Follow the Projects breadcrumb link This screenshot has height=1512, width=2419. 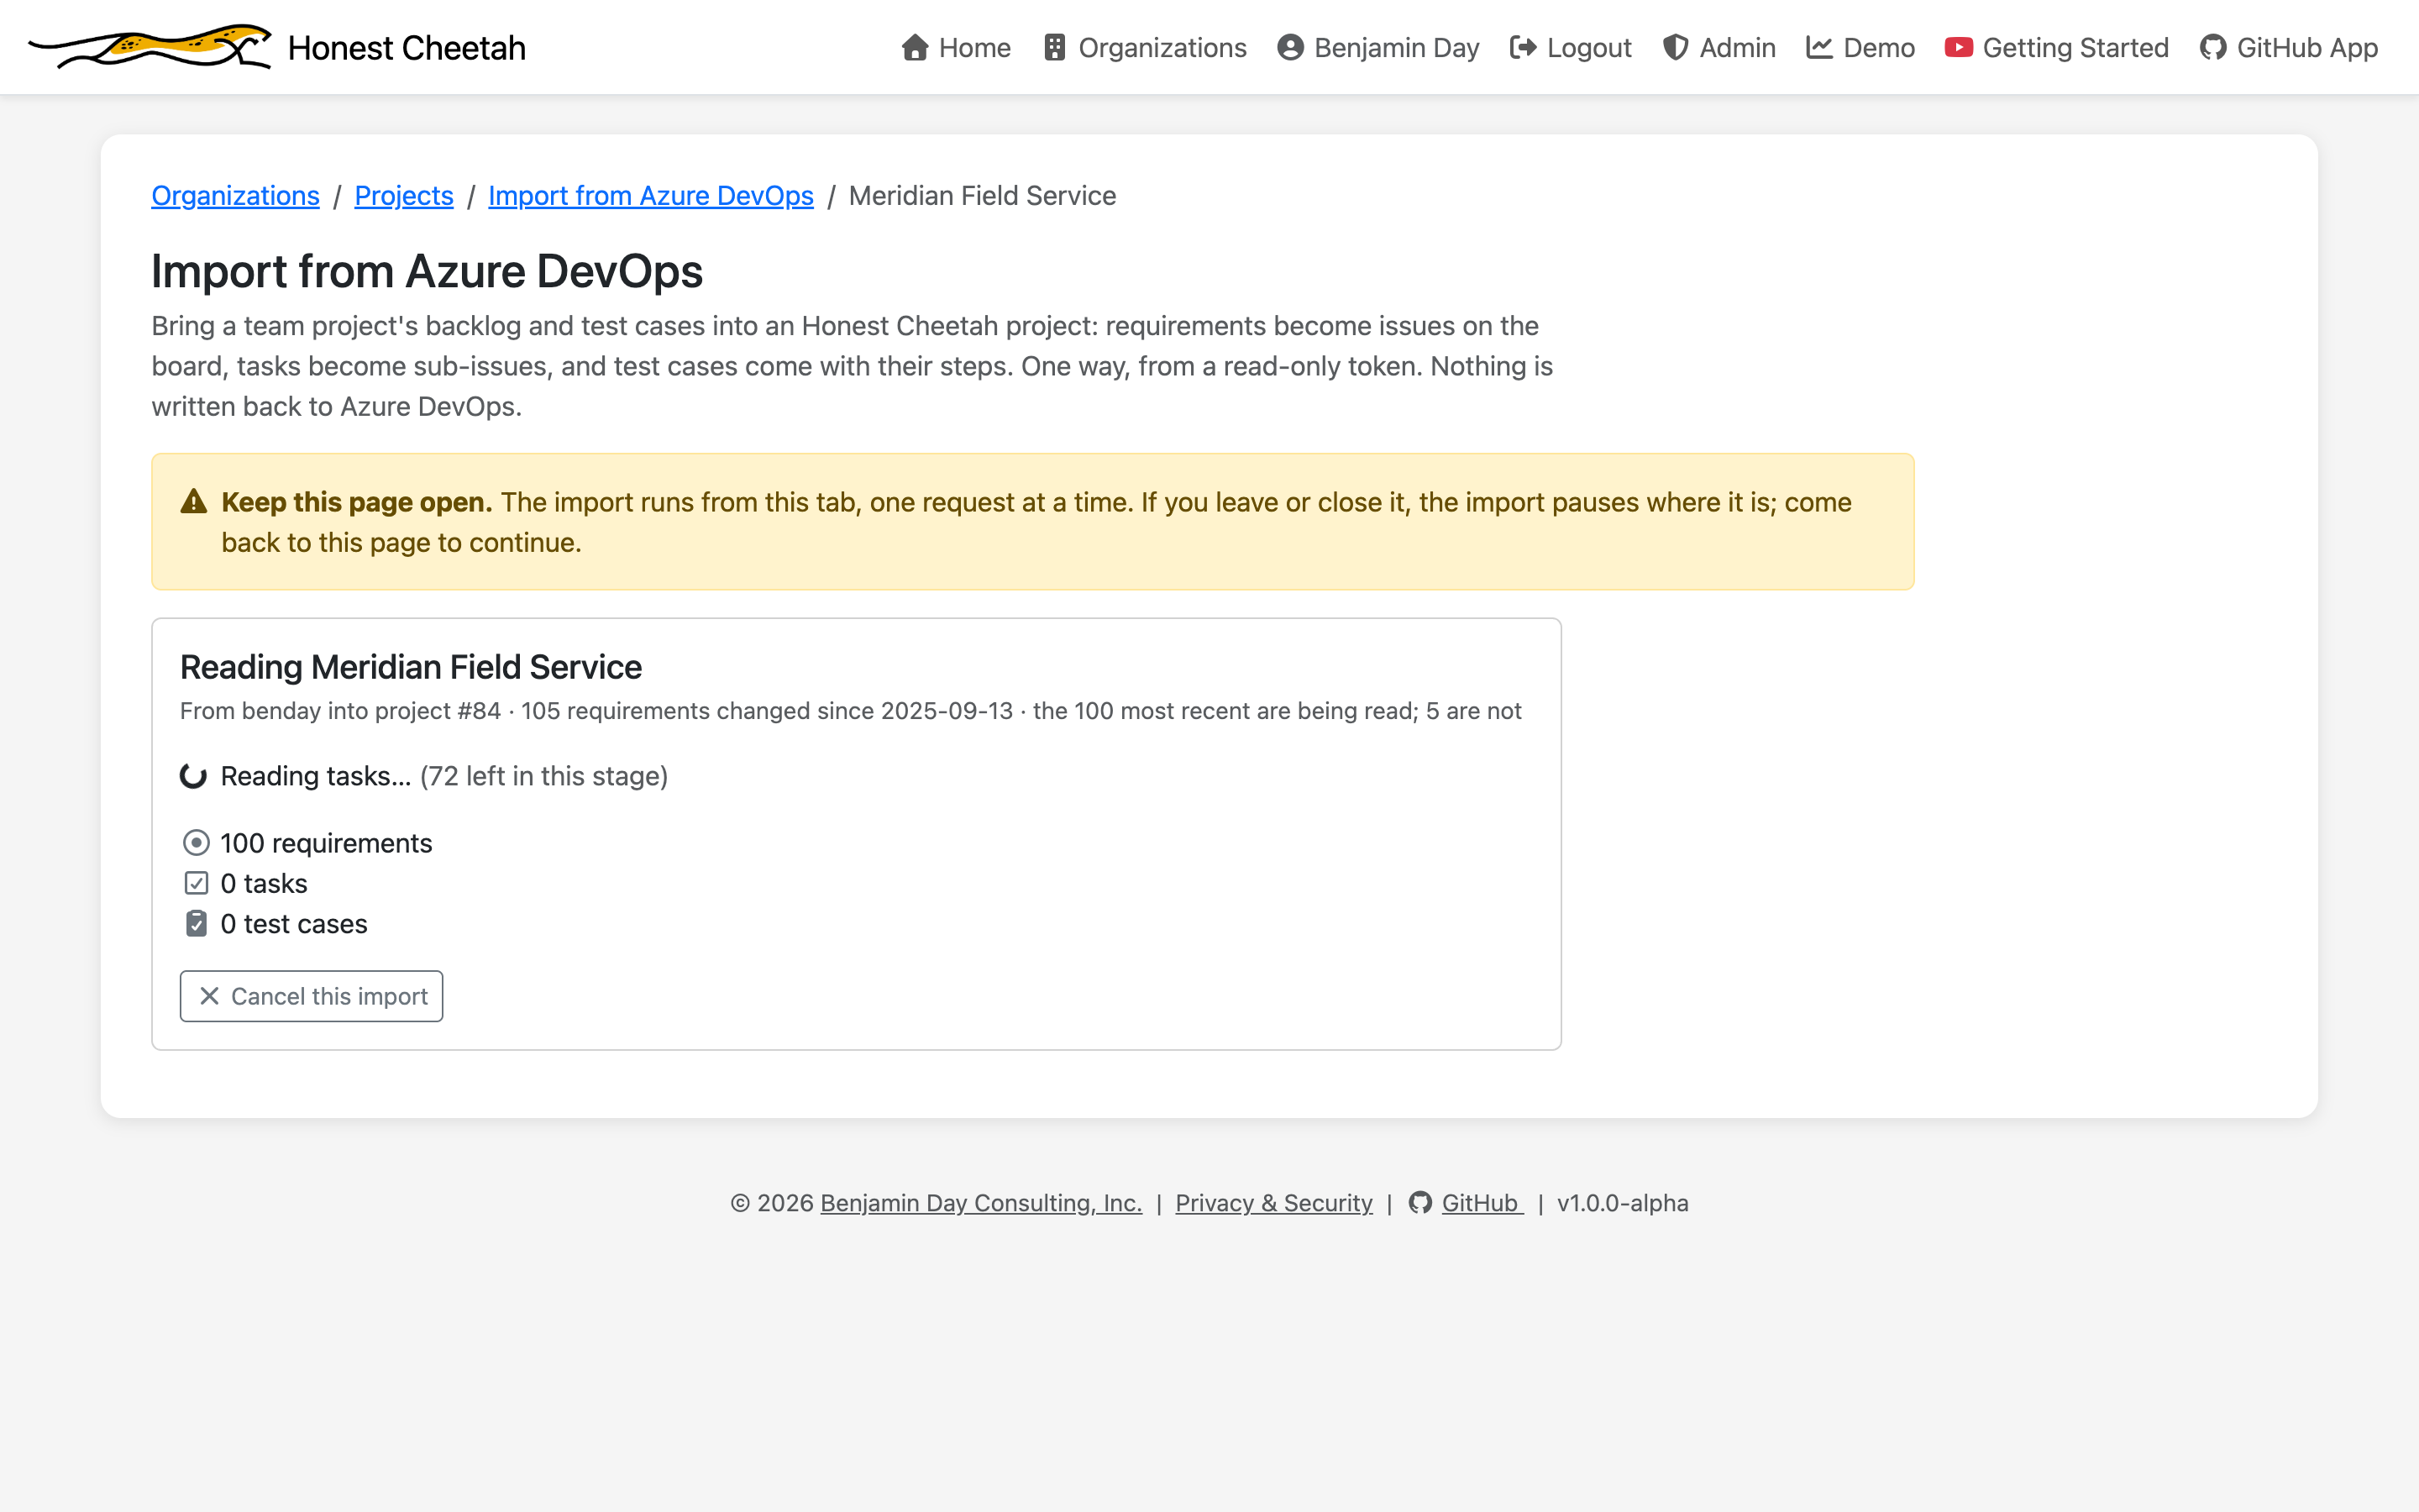pyautogui.click(x=404, y=196)
